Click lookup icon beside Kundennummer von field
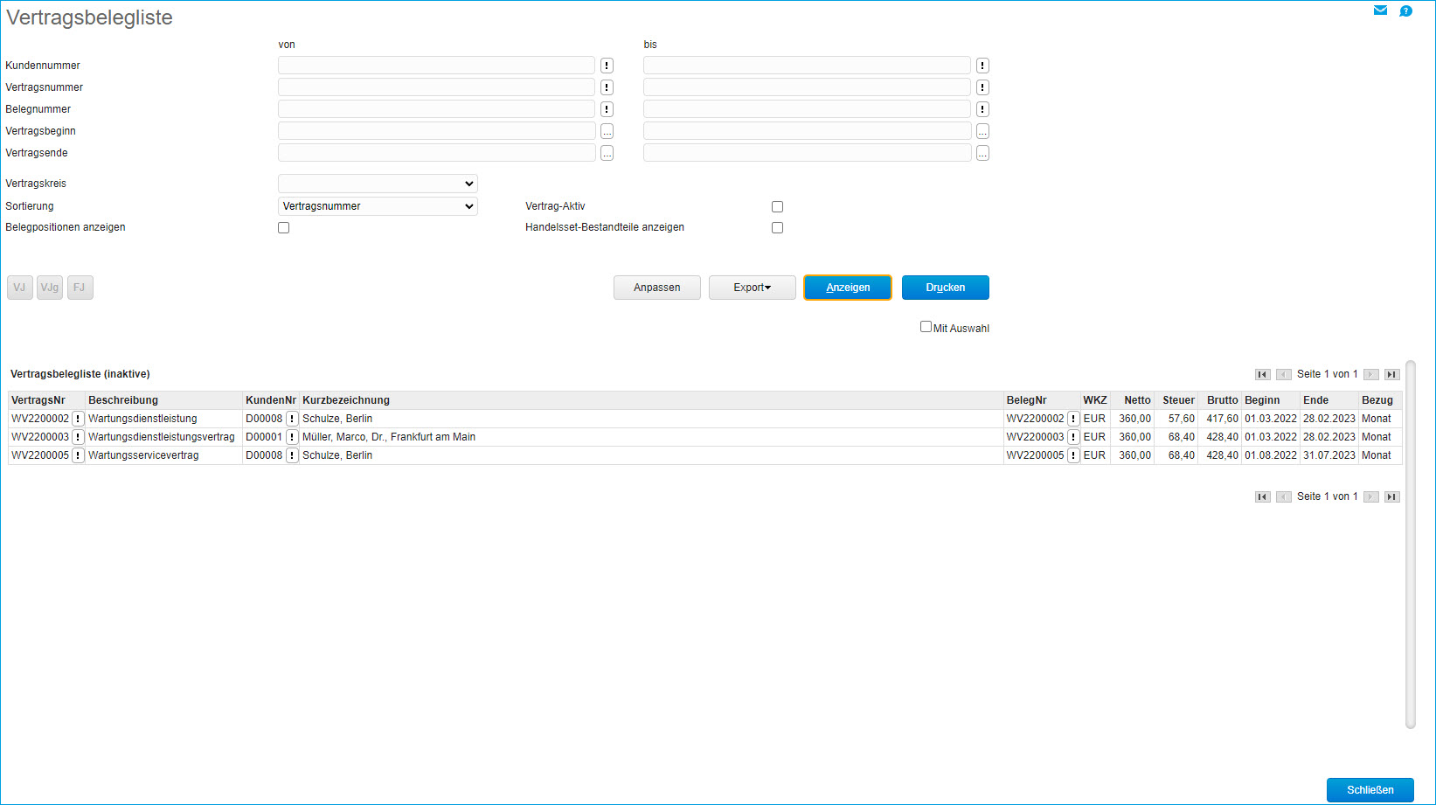This screenshot has width=1436, height=805. pos(607,66)
